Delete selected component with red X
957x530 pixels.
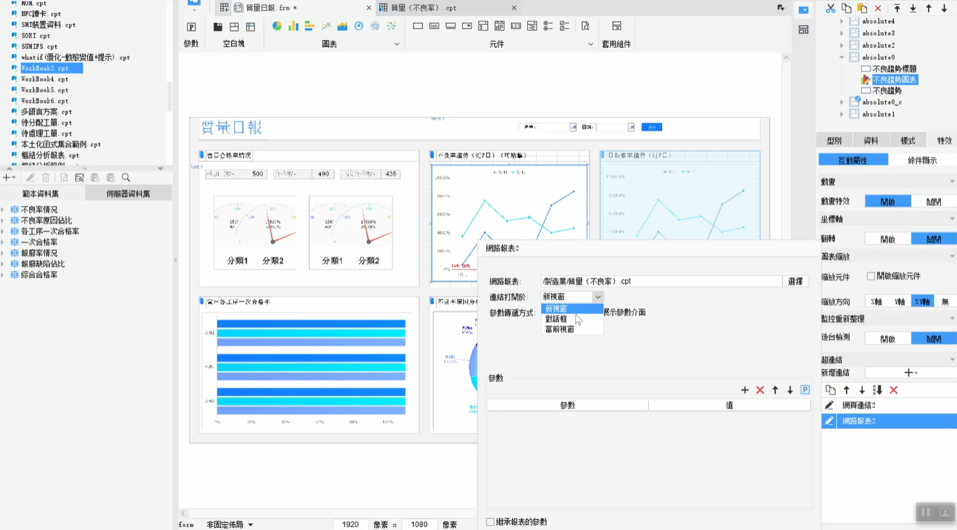[878, 8]
